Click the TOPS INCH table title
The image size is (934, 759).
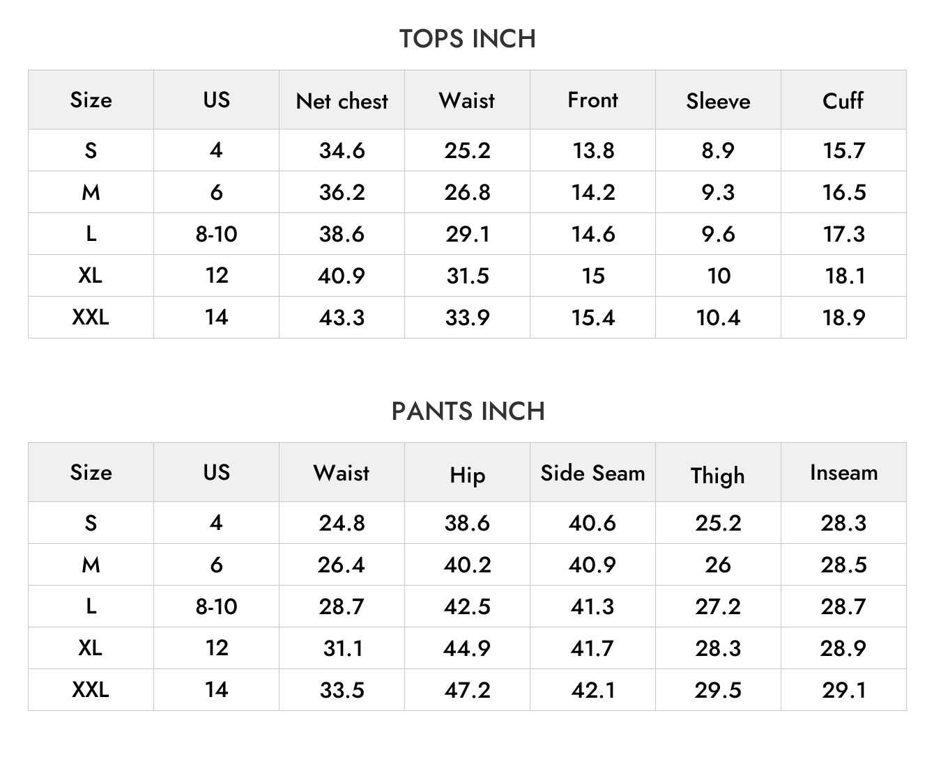[x=467, y=39]
